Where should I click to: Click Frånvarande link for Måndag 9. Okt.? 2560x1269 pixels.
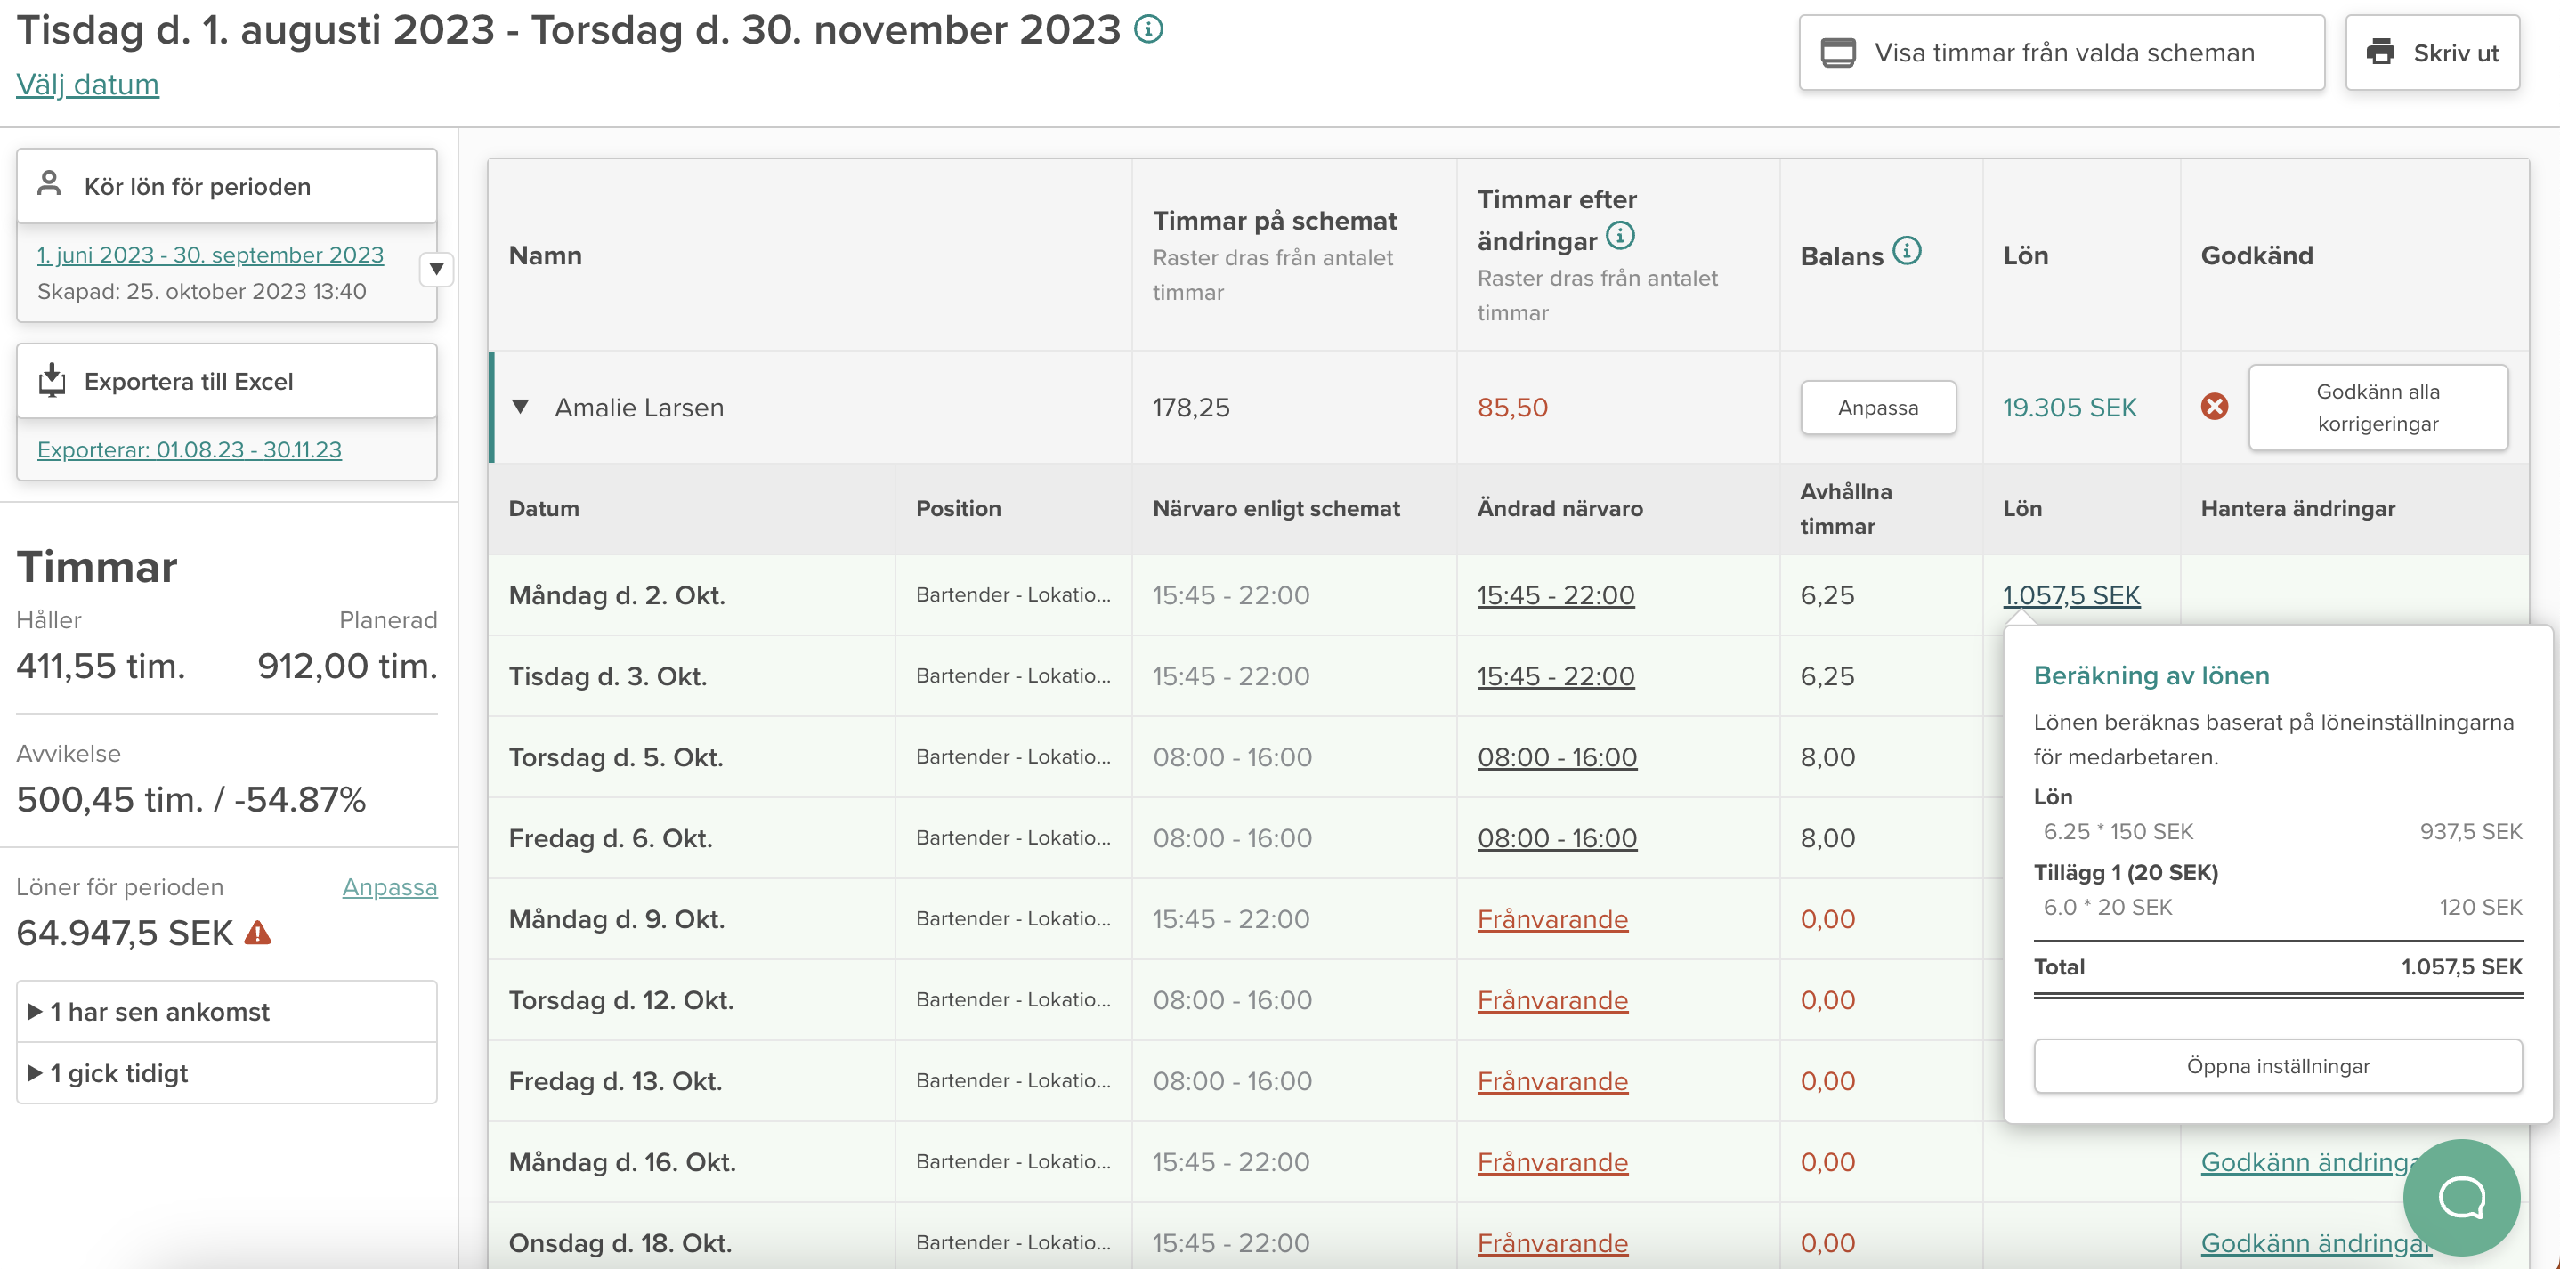tap(1552, 919)
